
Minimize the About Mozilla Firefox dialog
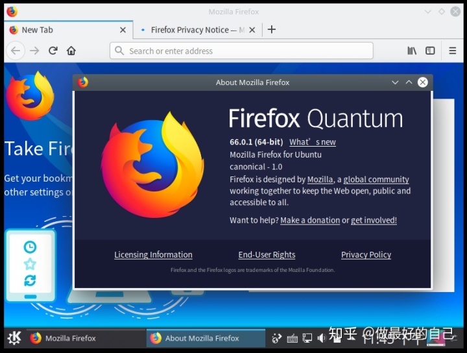point(395,82)
